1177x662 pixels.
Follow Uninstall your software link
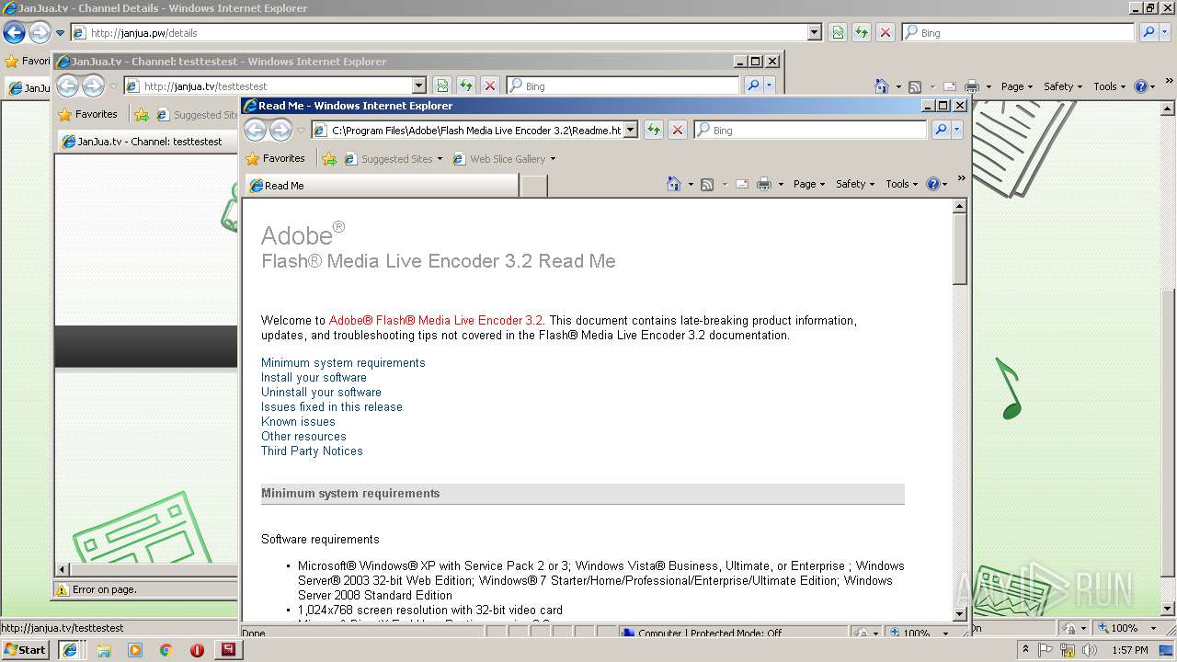321,393
